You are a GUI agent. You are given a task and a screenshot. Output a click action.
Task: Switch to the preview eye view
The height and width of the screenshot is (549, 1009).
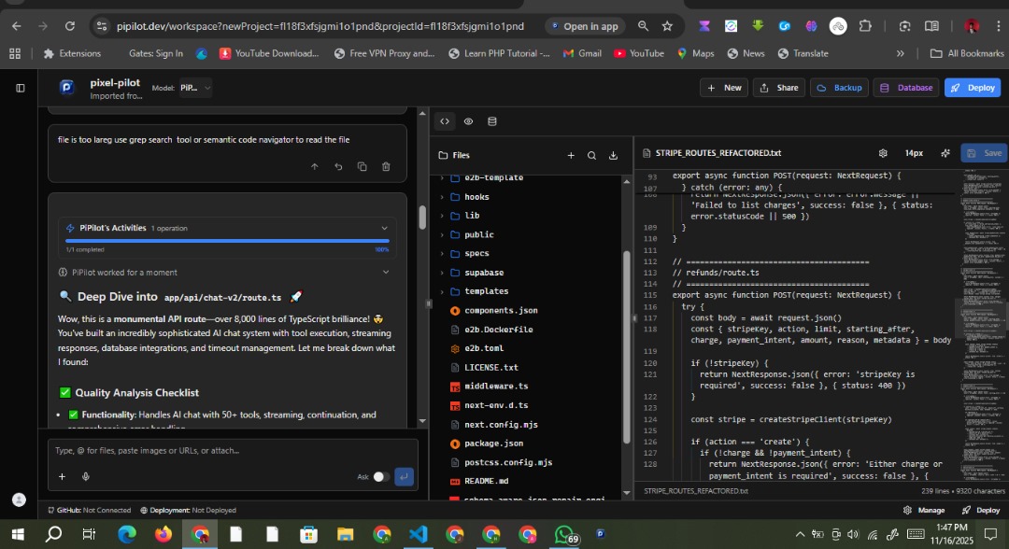(468, 121)
